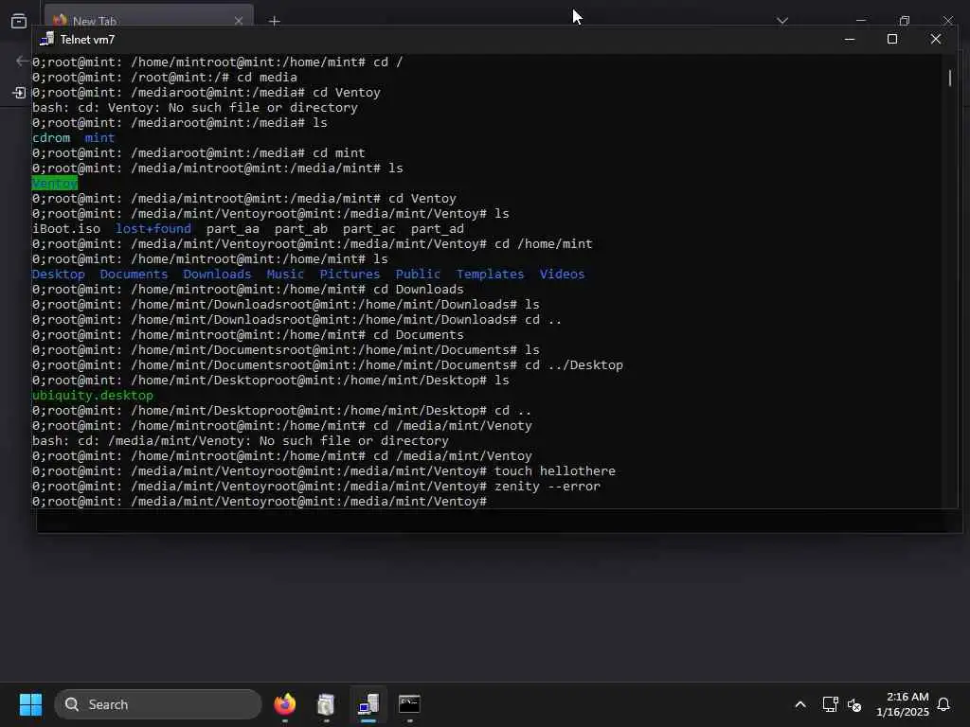970x727 pixels.
Task: Open the notifications bell icon
Action: [x=943, y=704]
